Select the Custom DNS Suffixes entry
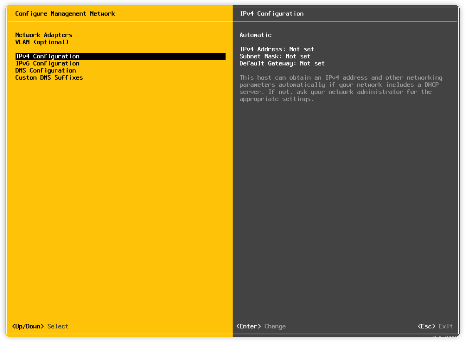 (x=49, y=78)
